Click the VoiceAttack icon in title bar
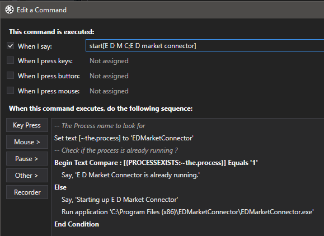 point(10,10)
